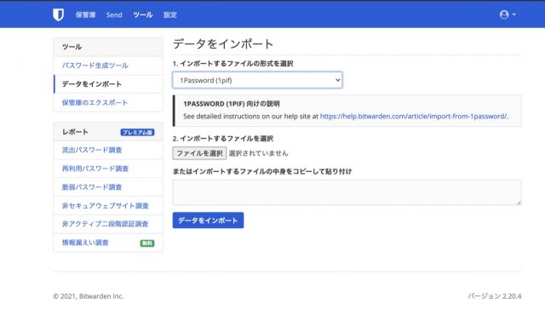545x315 pixels.
Task: Select the ツール tab in header
Action: [x=143, y=15]
